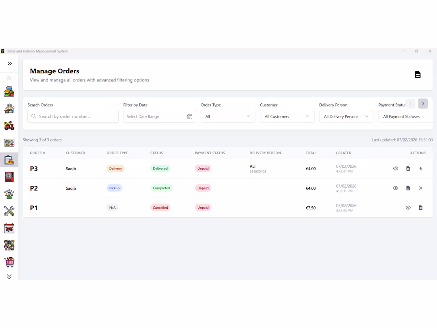This screenshot has width=437, height=328.
Task: View order P3 details with eye icon
Action: [x=395, y=169]
